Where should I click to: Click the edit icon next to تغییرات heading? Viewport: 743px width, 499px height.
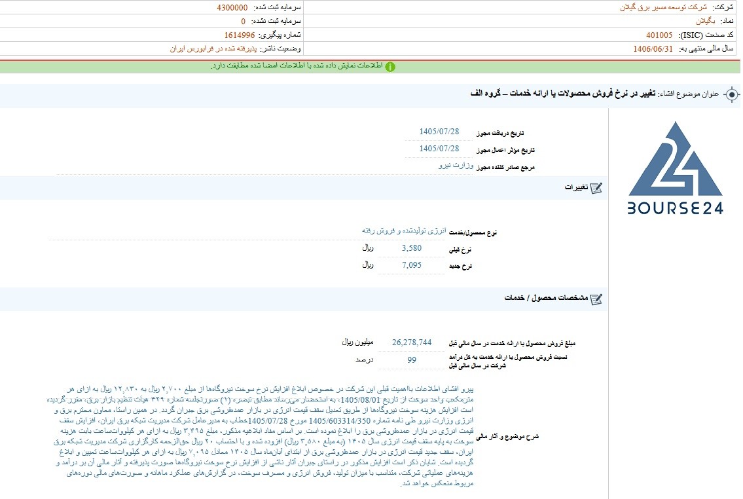pos(596,188)
